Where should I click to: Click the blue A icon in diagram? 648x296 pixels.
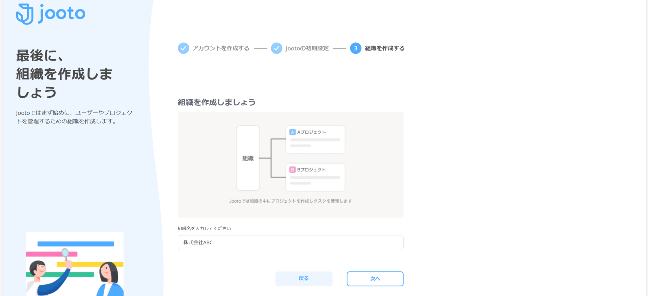293,132
